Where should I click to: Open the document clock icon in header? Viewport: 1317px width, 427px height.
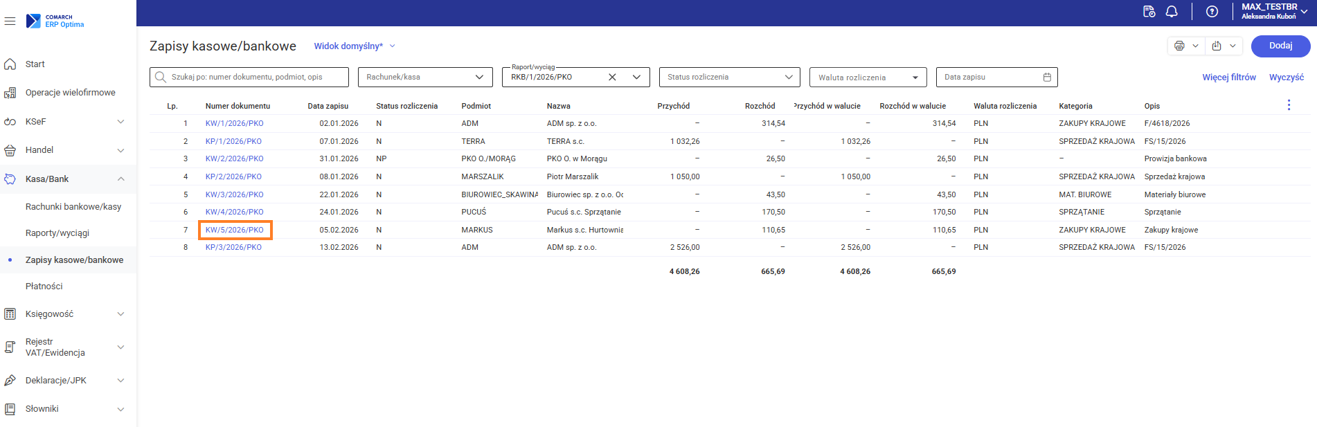1149,12
